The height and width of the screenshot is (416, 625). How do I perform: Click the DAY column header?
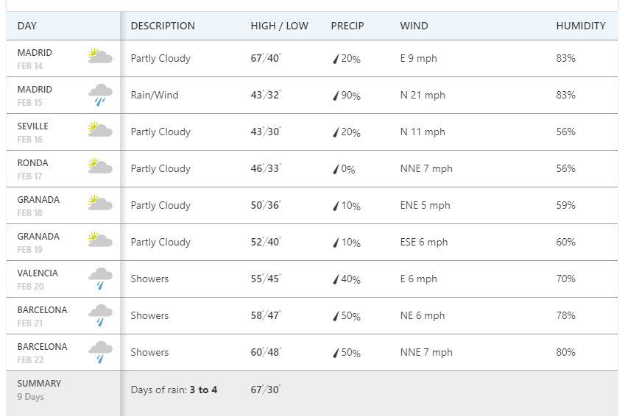click(27, 26)
